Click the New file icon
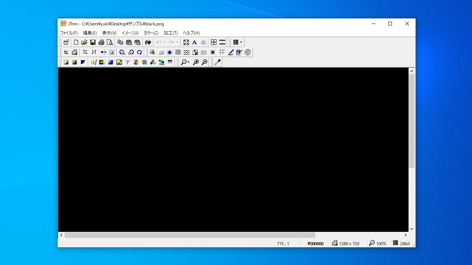 [x=76, y=42]
